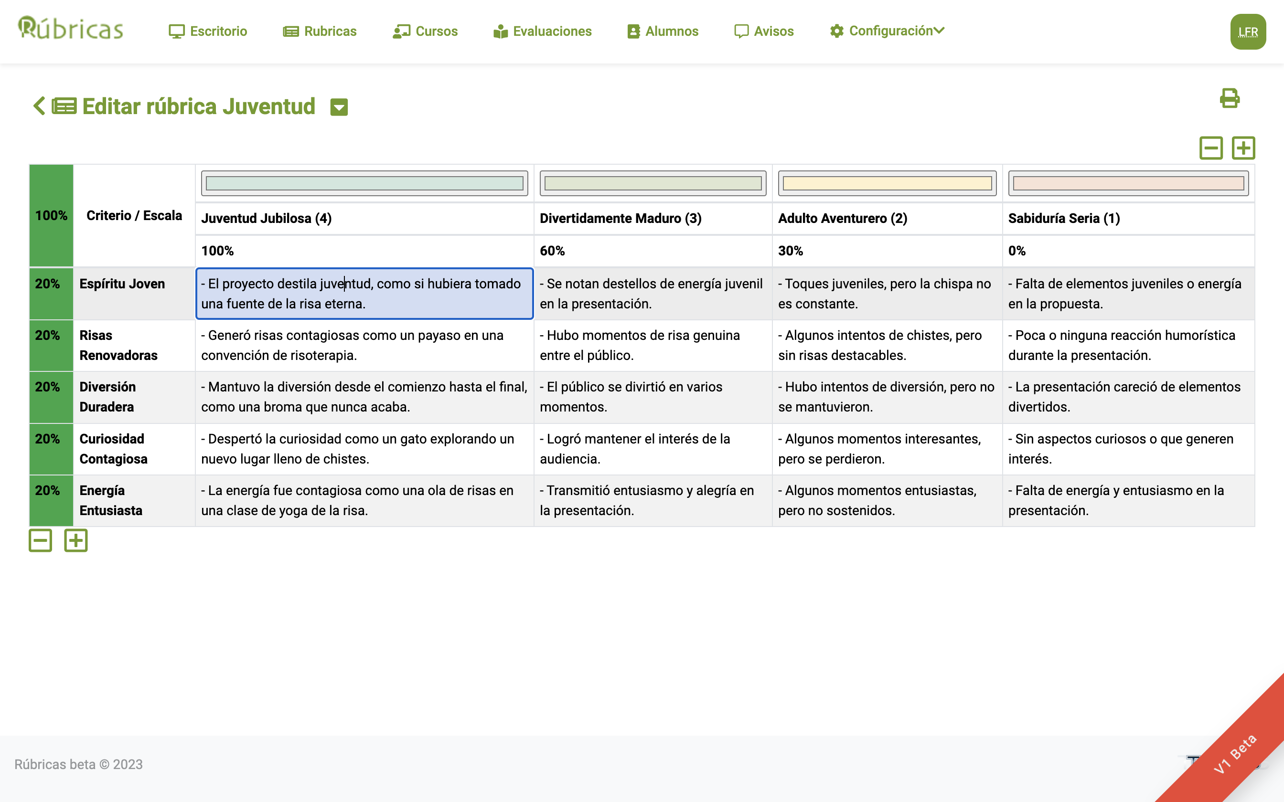Open the dropdown next to Editar rúbrica Juventud
The width and height of the screenshot is (1284, 802).
pos(339,107)
